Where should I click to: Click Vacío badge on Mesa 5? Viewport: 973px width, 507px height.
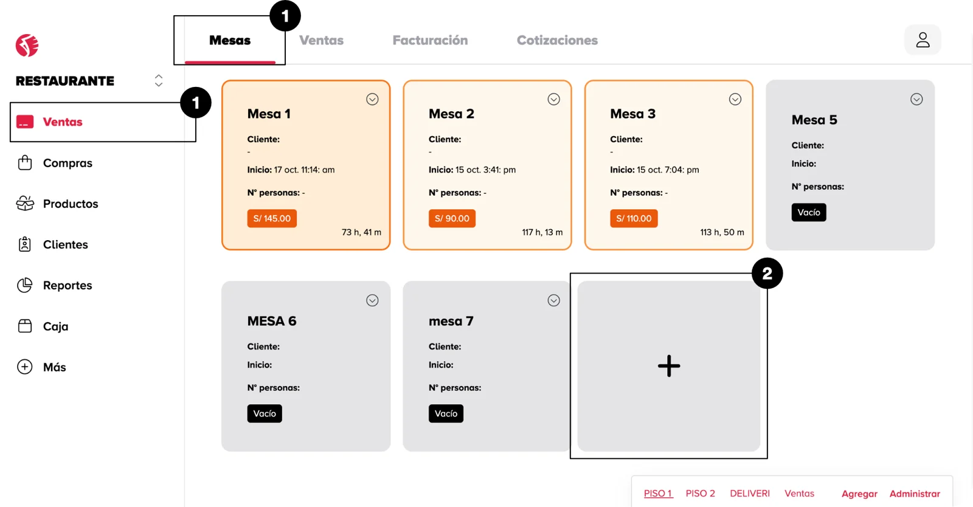pos(808,212)
